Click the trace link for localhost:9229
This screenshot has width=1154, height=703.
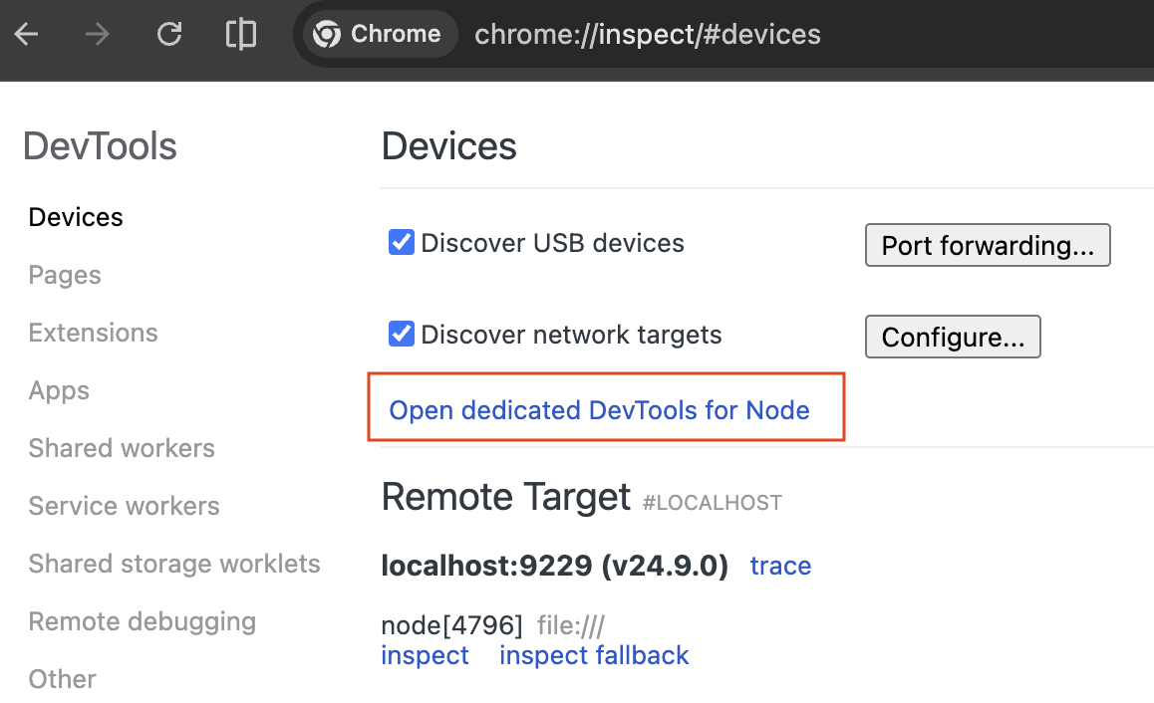[780, 566]
